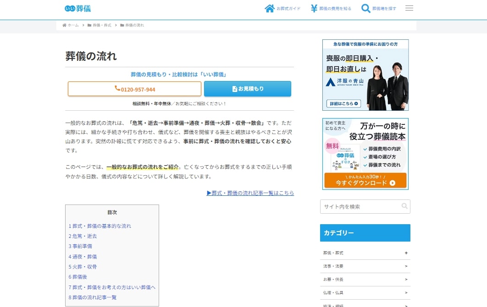Image resolution: width=487 pixels, height=307 pixels.
Task: Focus the サイト内を検索 input field
Action: click(360, 206)
